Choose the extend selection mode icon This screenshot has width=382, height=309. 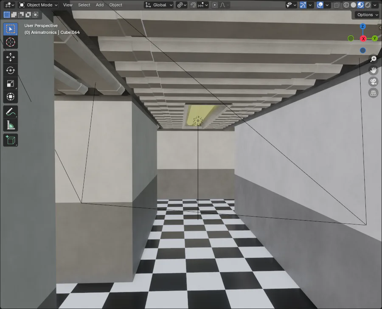(14, 15)
